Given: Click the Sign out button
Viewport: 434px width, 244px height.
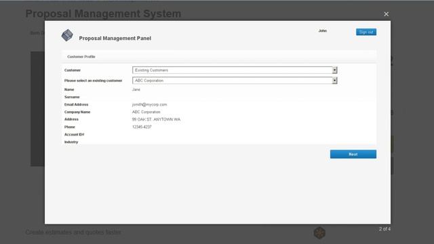Looking at the screenshot, I should pos(366,32).
